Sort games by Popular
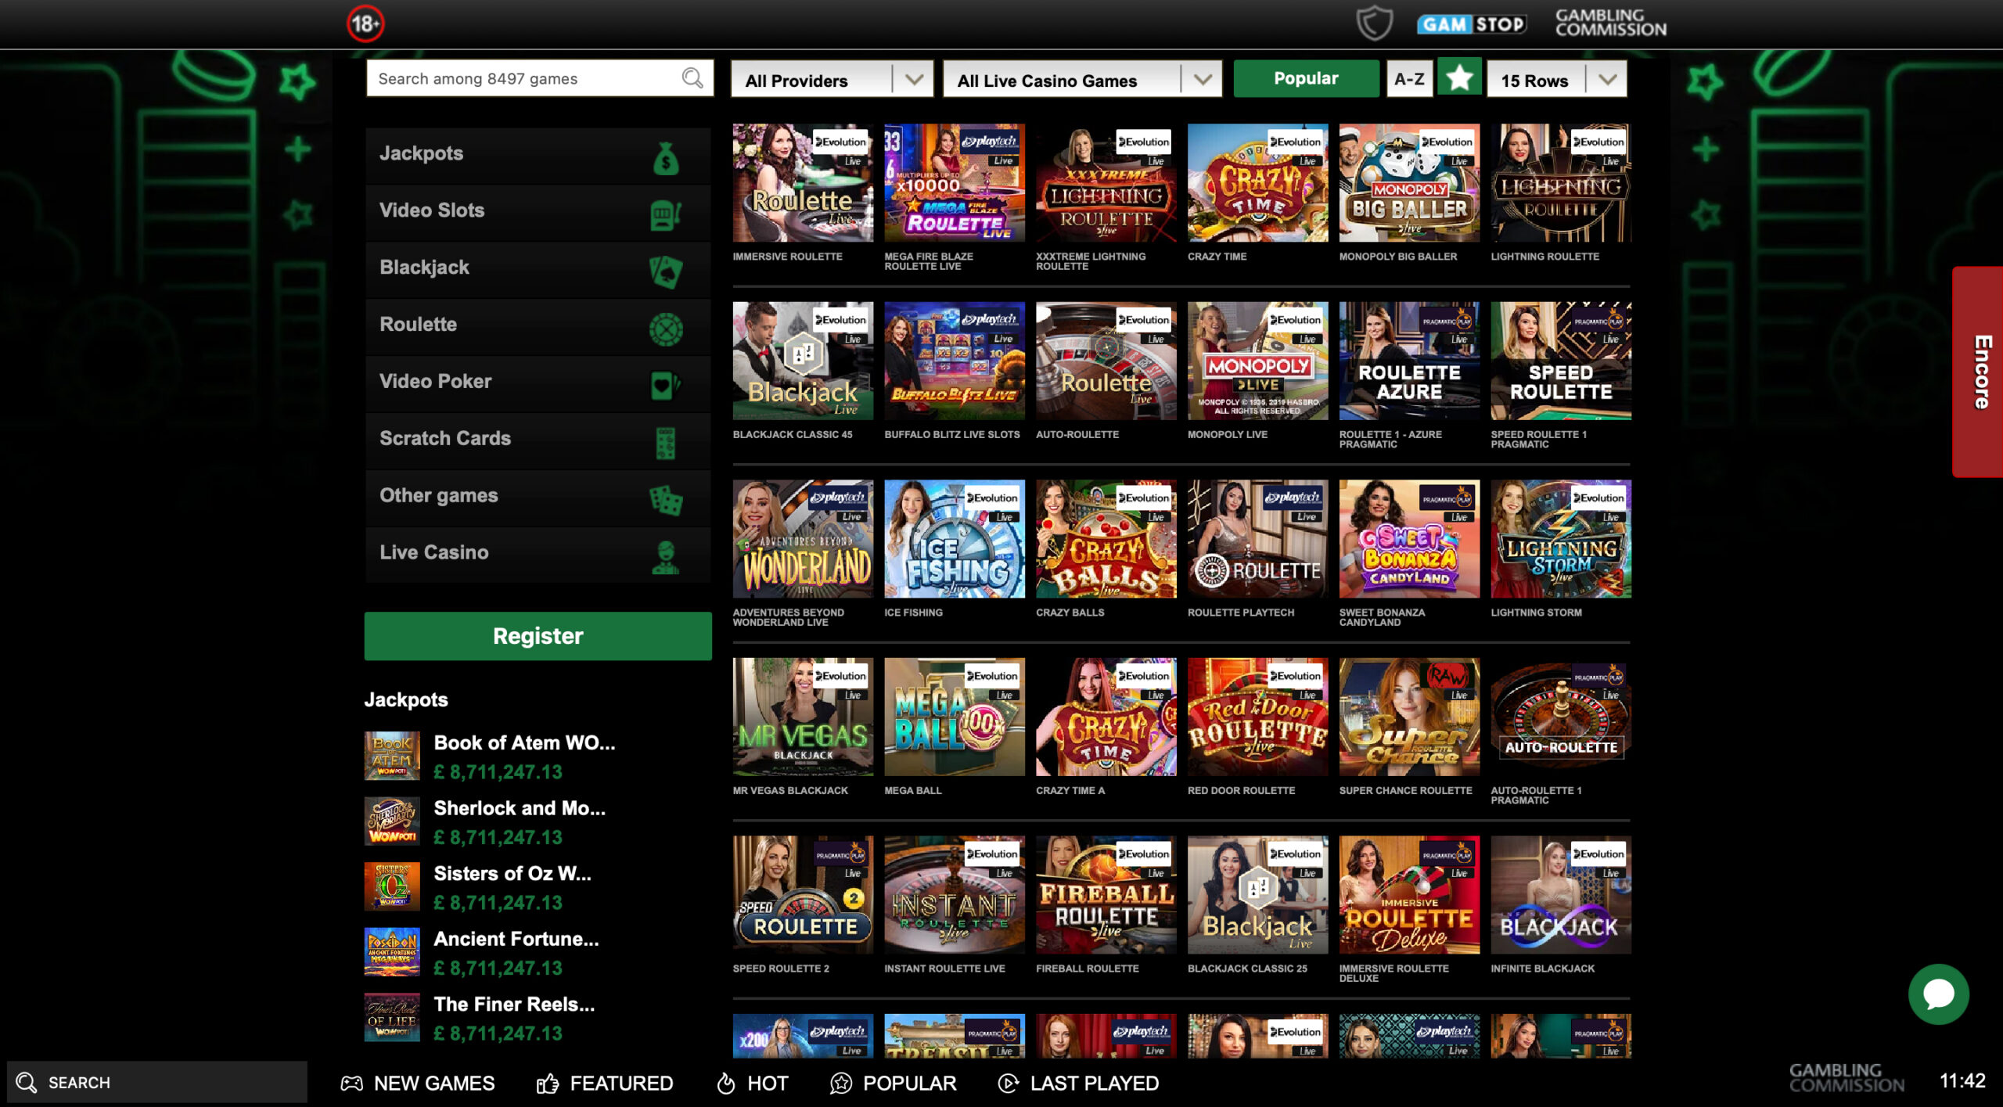This screenshot has height=1107, width=2003. click(x=1306, y=78)
